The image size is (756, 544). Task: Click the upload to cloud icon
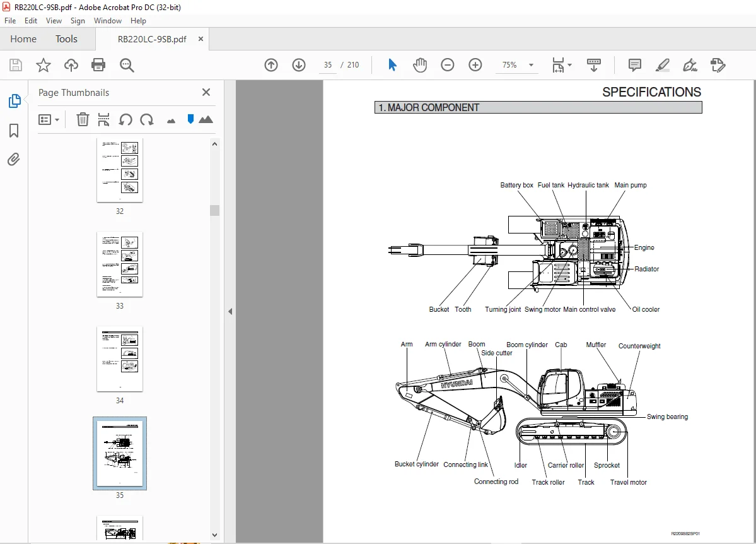point(71,65)
